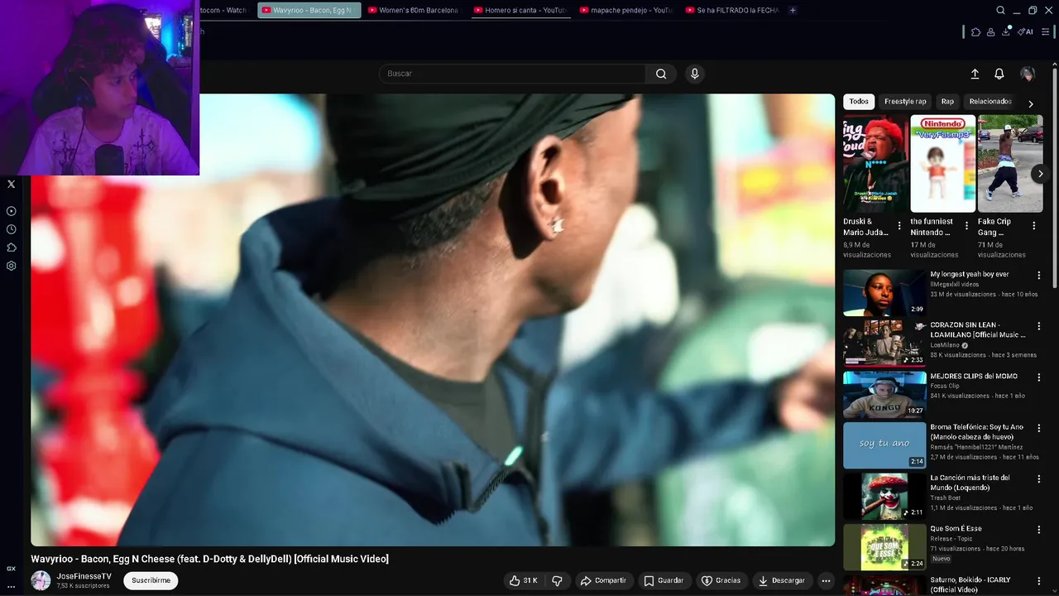Click the 'Buscar' search input field
Screen dimensions: 1059x596
[512, 74]
